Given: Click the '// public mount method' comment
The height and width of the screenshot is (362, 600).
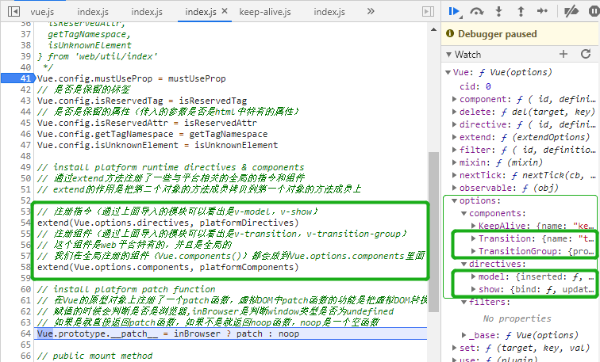Looking at the screenshot, I should tap(95, 356).
